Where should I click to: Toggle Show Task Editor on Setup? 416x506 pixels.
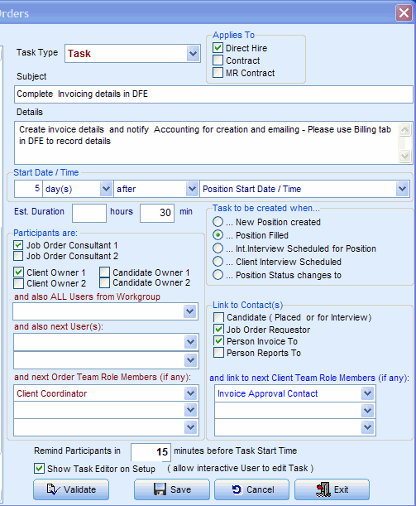tap(40, 468)
